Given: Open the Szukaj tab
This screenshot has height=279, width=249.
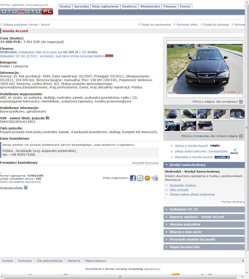Looking at the screenshot, I should pos(65,7).
